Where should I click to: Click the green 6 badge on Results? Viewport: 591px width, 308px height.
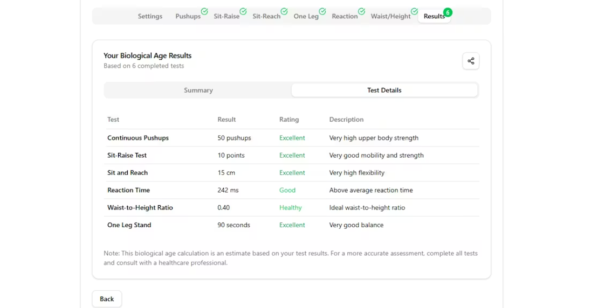point(448,12)
